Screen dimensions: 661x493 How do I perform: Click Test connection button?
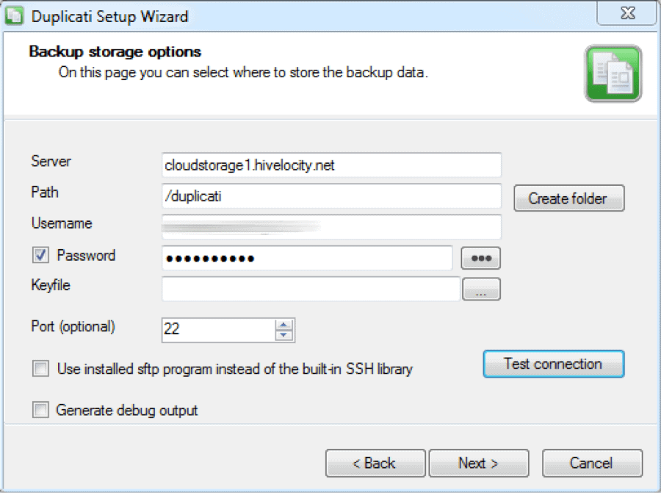[554, 364]
